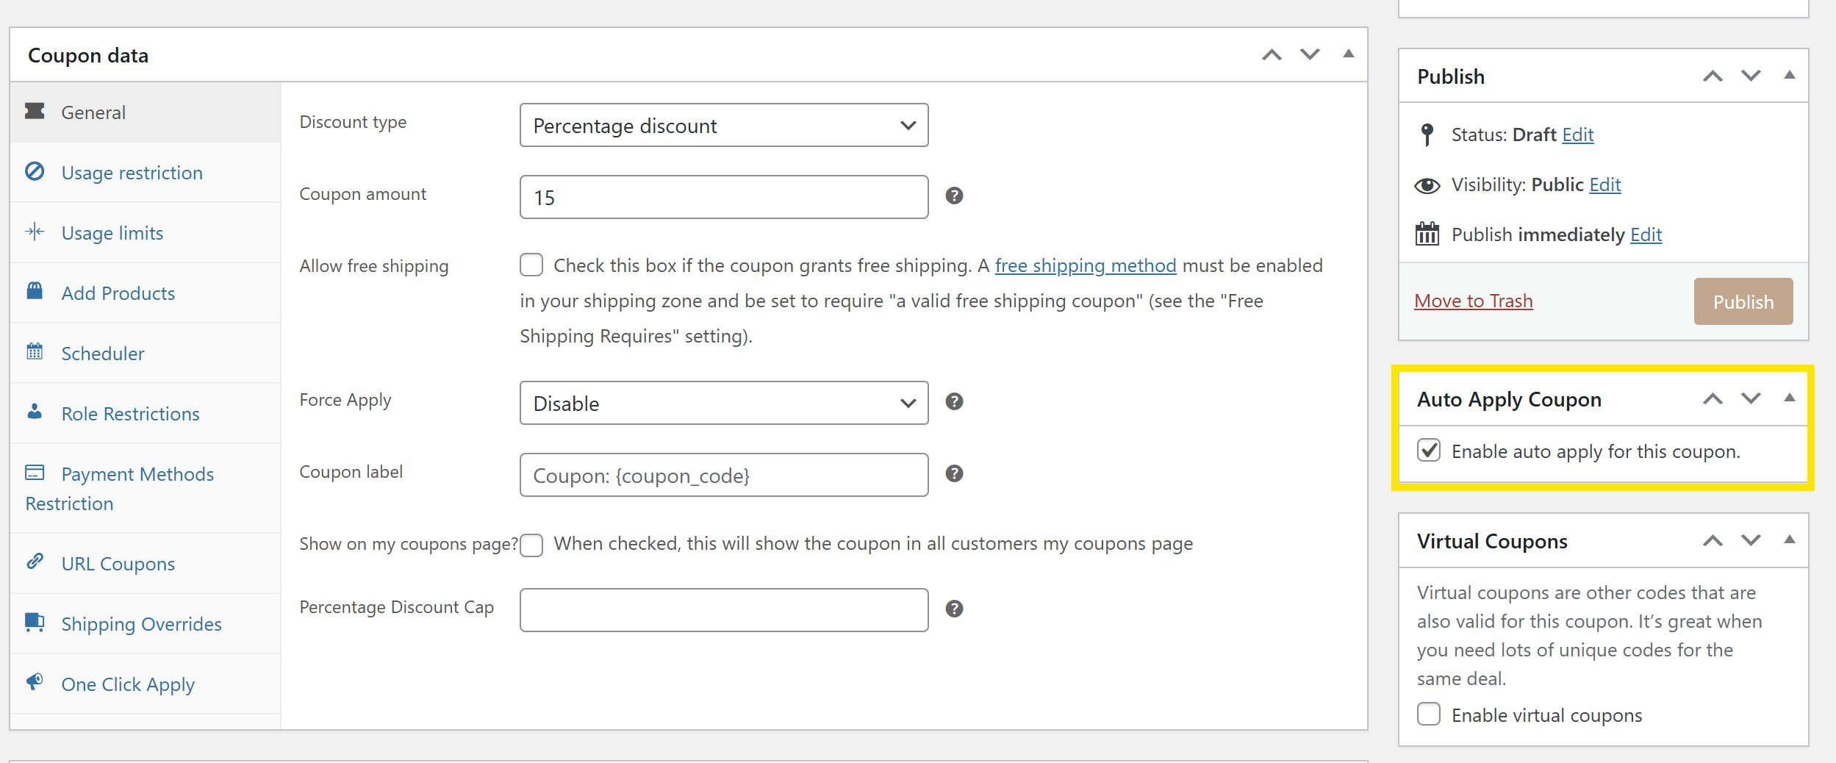Open One Click Apply tab

146,684
